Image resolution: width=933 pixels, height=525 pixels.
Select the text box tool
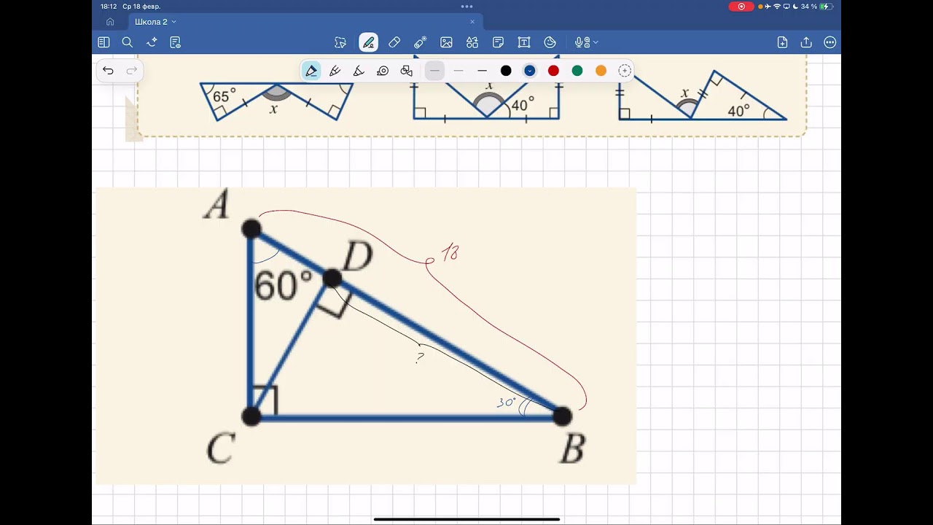pos(524,42)
